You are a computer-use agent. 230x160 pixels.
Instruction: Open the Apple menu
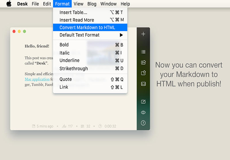point(9,4)
